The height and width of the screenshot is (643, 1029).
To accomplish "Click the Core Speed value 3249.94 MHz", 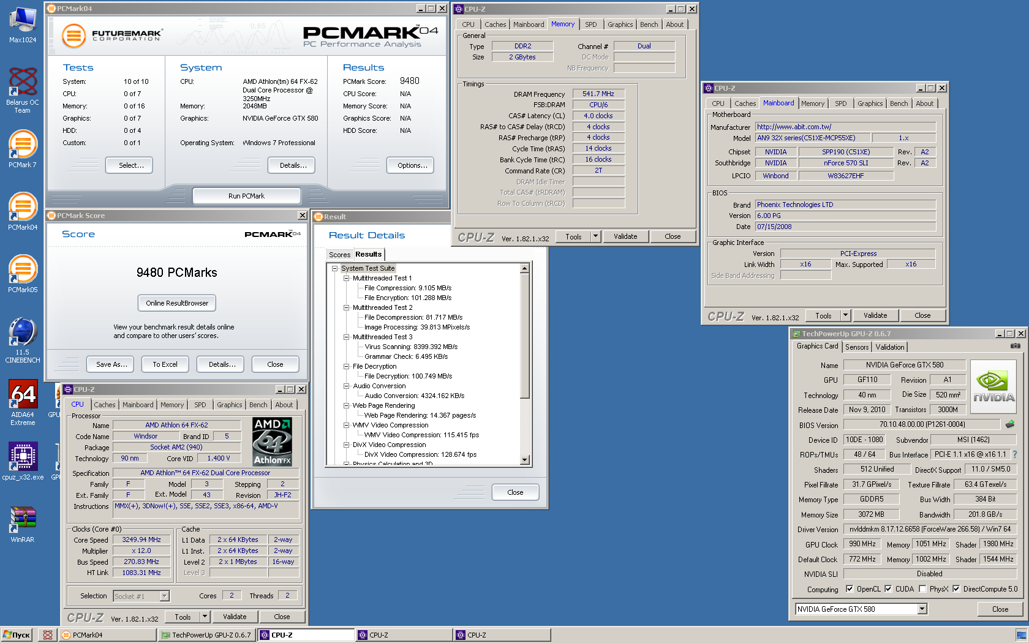I will coord(141,540).
